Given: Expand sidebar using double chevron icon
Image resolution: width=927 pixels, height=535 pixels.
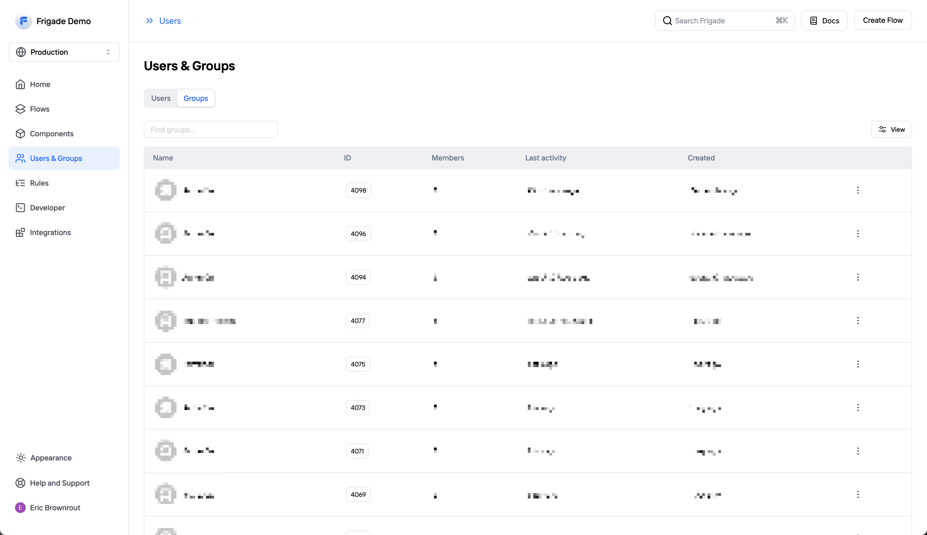Looking at the screenshot, I should (149, 21).
